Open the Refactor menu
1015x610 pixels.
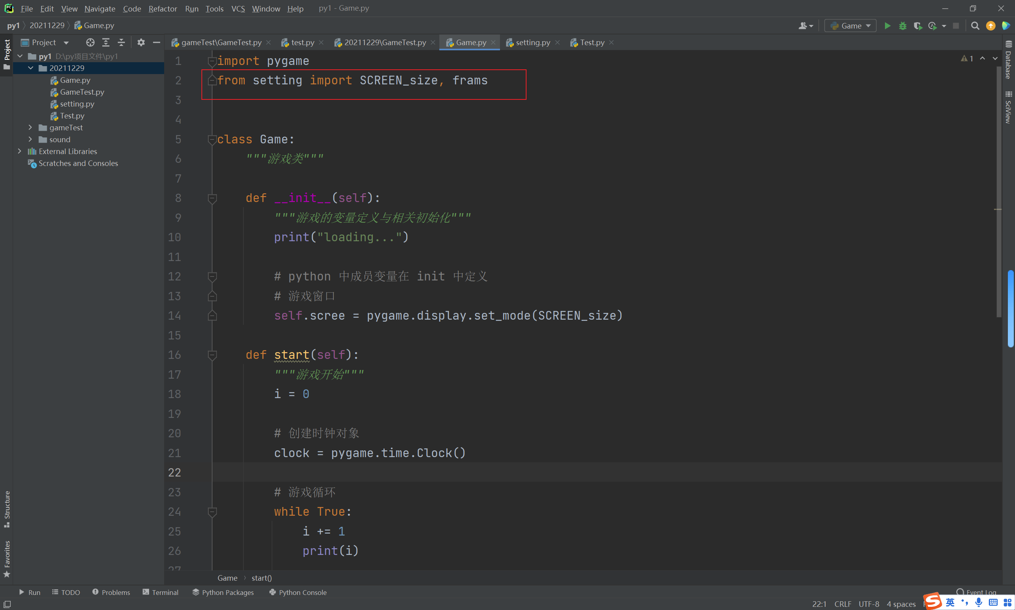[x=163, y=9]
